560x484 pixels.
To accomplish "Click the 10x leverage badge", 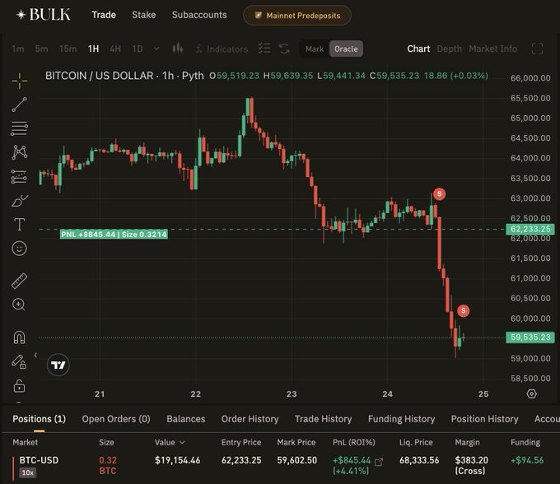I will [x=27, y=472].
